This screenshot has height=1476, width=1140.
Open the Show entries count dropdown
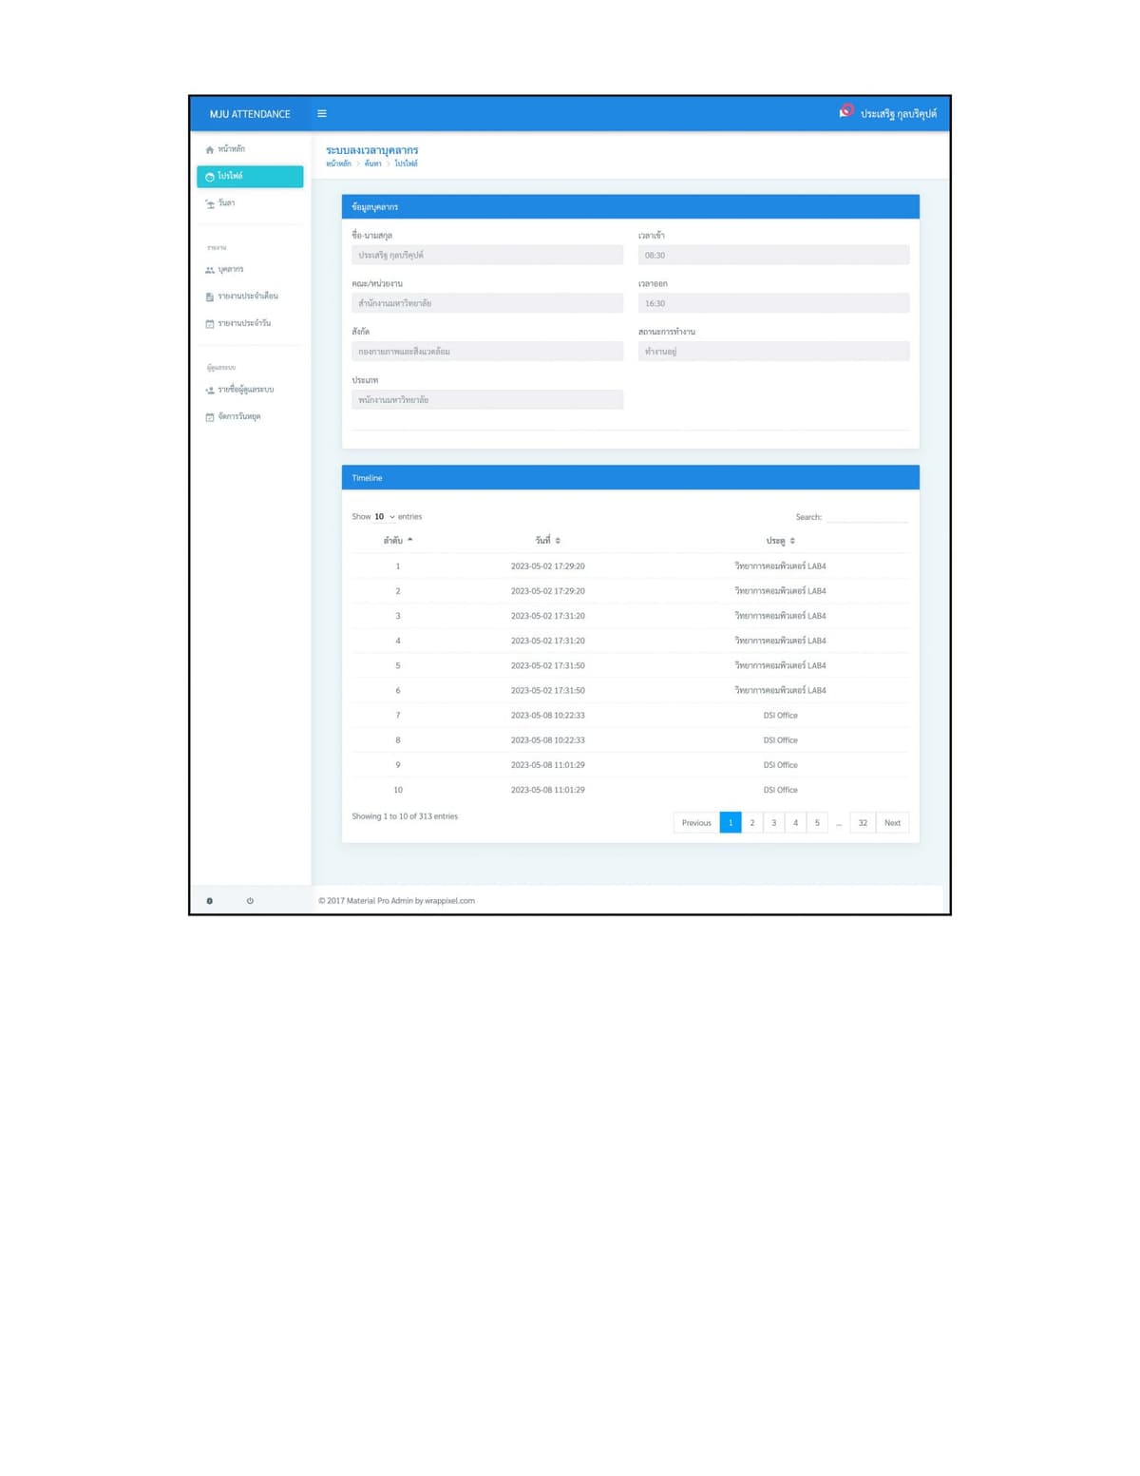coord(385,517)
